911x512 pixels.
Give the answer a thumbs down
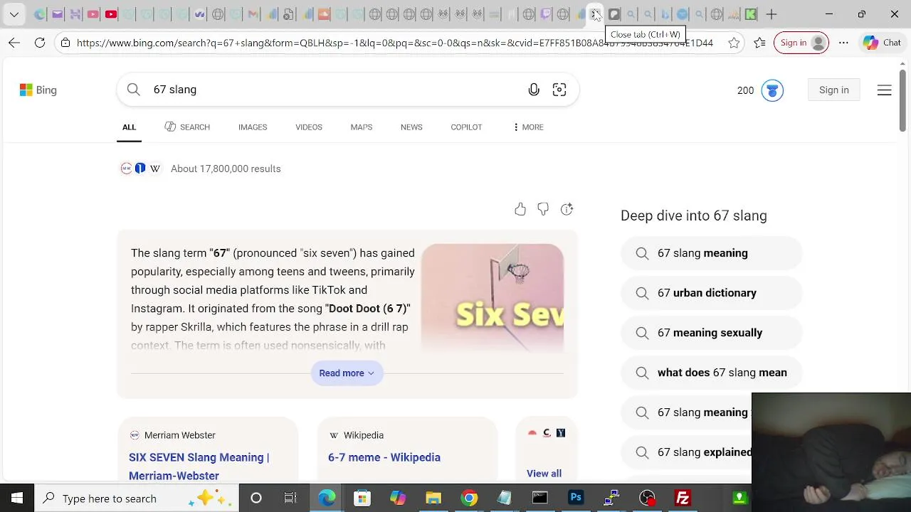click(543, 209)
